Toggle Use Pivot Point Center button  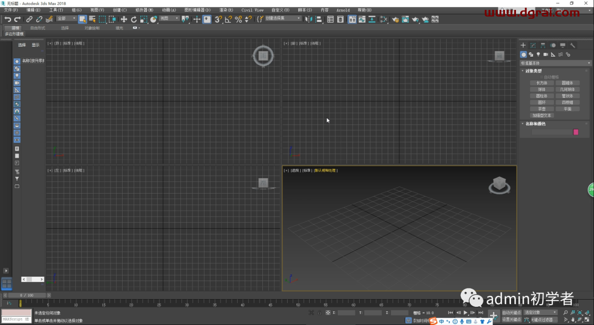coord(185,19)
